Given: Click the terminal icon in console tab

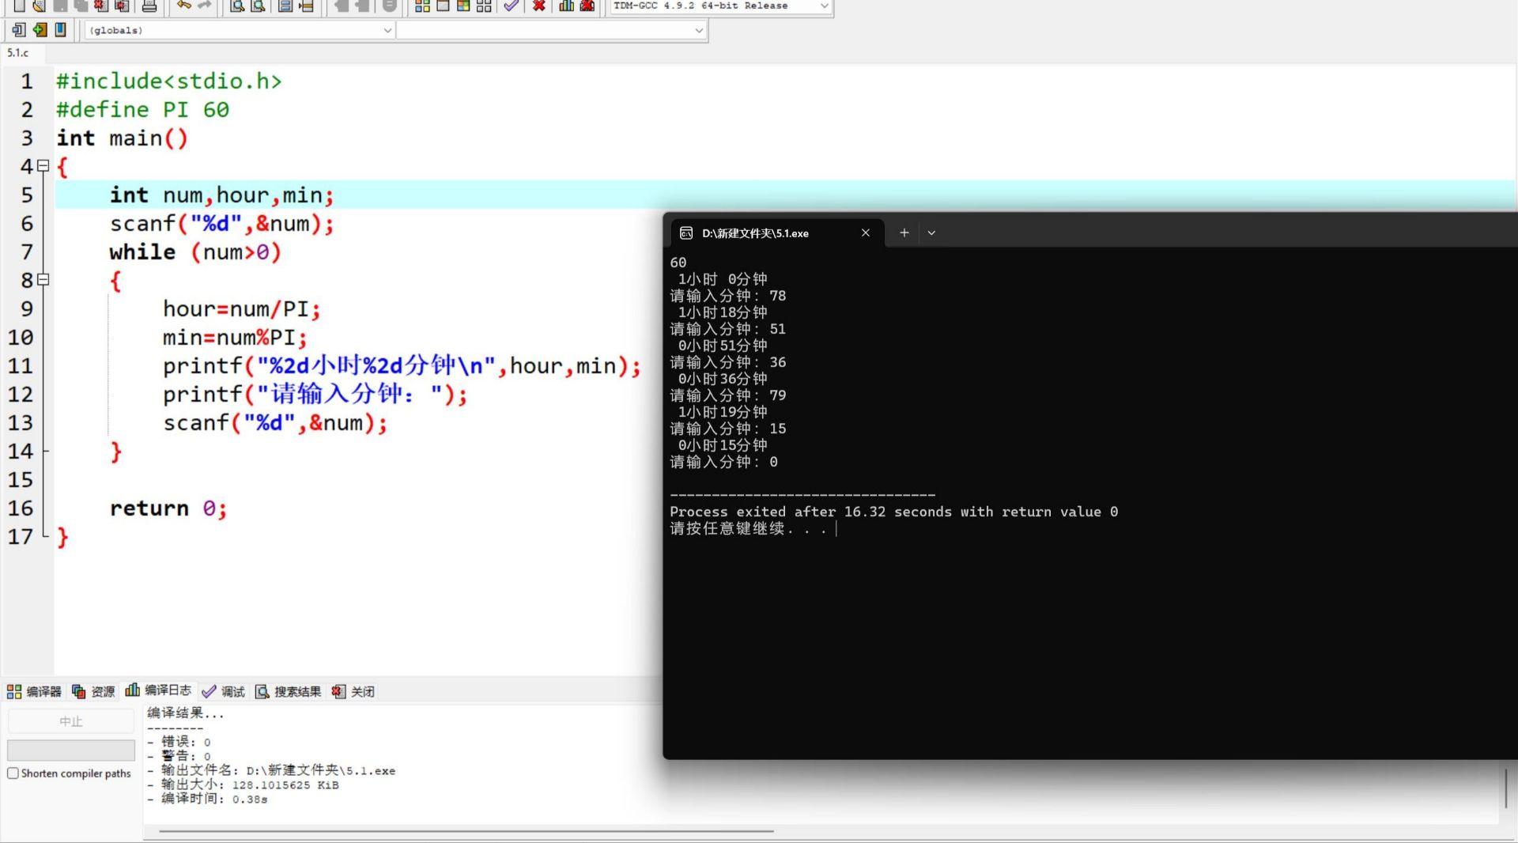Looking at the screenshot, I should click(x=686, y=233).
